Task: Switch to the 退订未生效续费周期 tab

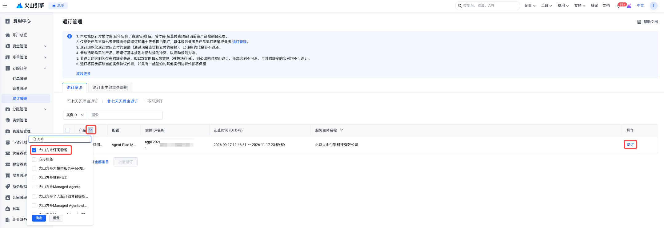Action: 110,88
